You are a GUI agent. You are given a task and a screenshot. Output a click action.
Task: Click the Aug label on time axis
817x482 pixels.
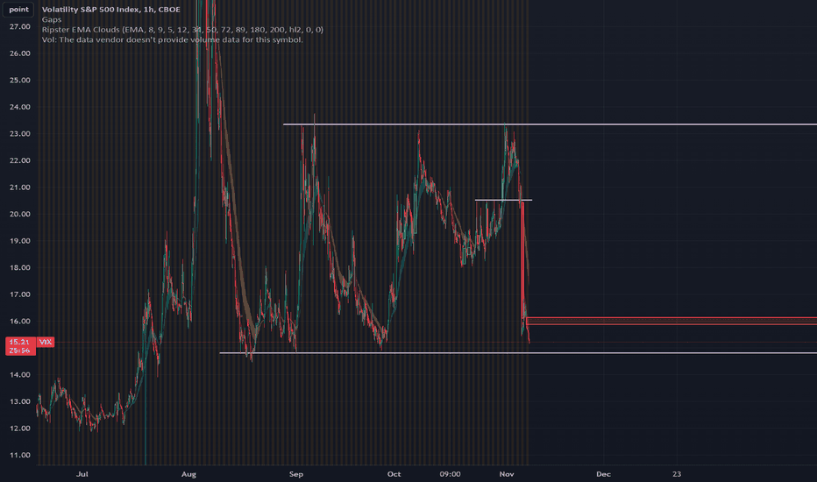(188, 474)
